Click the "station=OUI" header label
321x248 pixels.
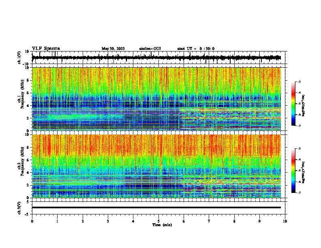point(150,49)
